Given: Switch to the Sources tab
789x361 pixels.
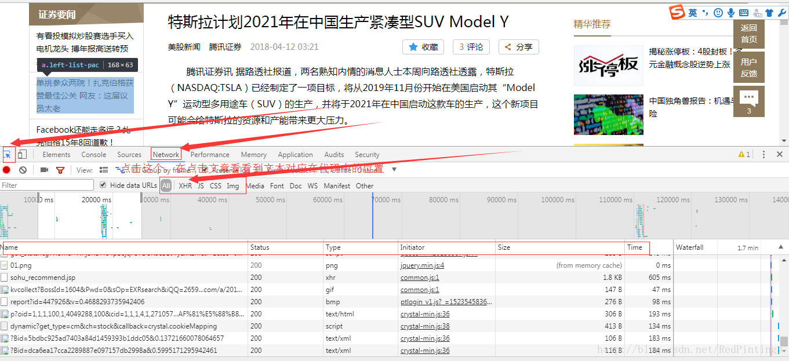Looking at the screenshot, I should pyautogui.click(x=129, y=155).
